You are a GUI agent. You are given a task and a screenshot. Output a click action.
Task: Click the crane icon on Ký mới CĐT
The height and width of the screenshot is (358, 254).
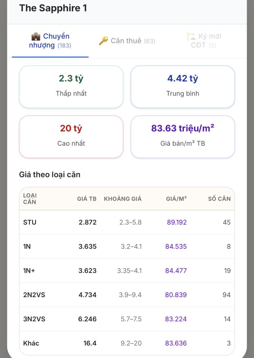(191, 36)
